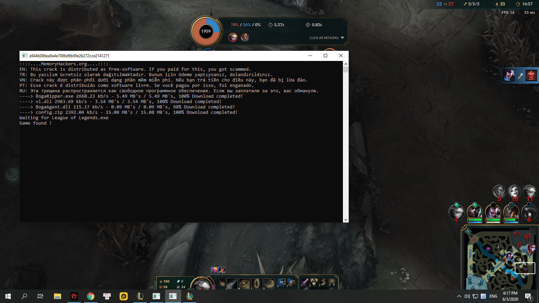Cast the Q ability
The width and height of the screenshot is (539, 303).
232,283
